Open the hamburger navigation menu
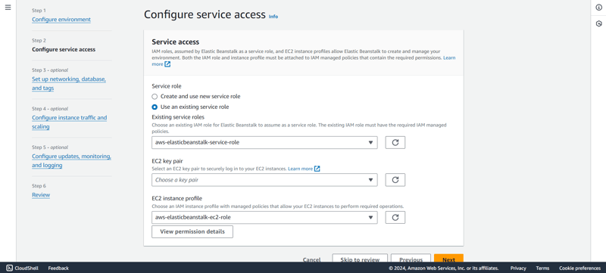 point(8,8)
